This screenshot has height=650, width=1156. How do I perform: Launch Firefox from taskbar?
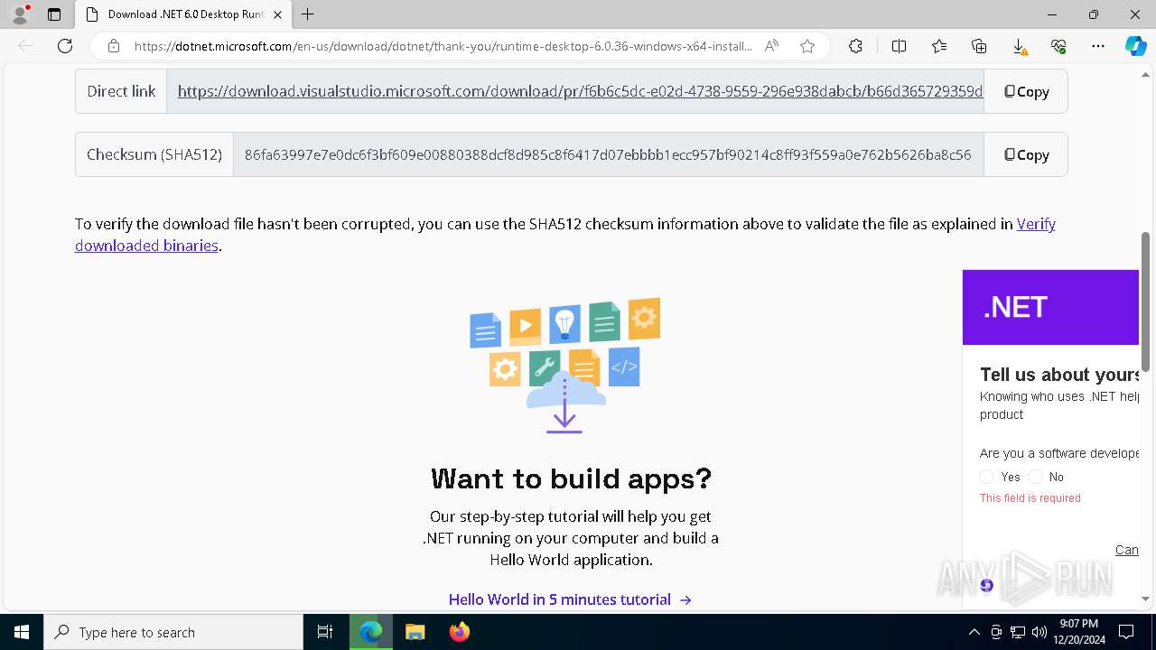[460, 632]
